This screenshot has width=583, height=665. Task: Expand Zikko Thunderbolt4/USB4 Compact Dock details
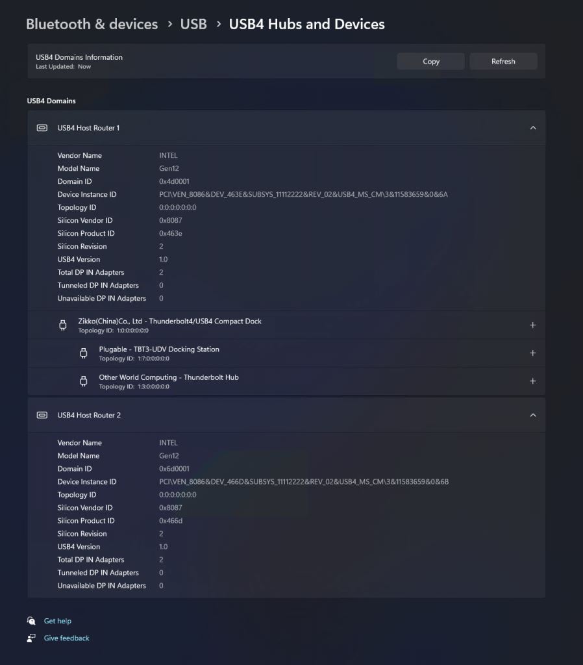[533, 325]
